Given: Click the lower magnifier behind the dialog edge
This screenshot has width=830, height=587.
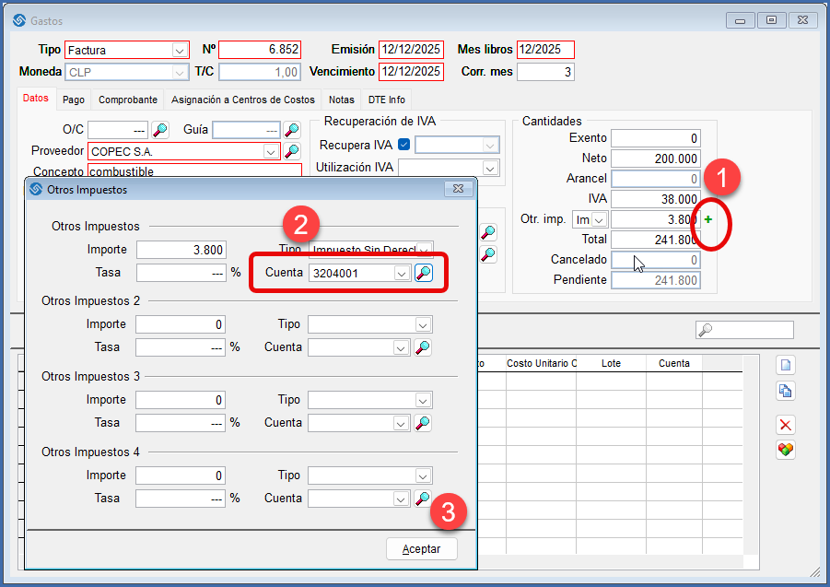Looking at the screenshot, I should (488, 254).
